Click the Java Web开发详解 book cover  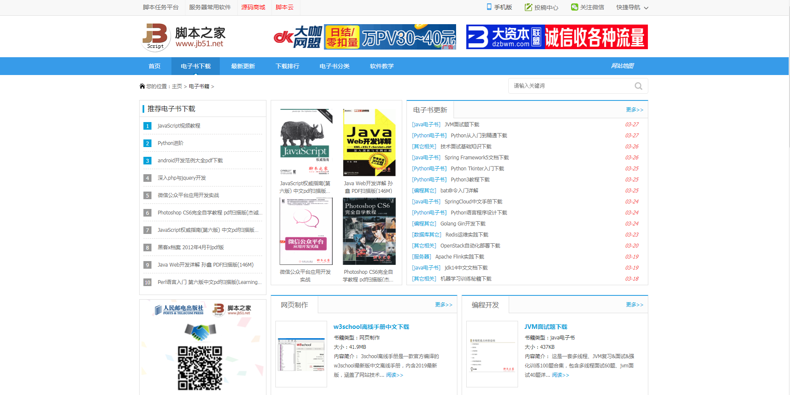[x=369, y=142]
